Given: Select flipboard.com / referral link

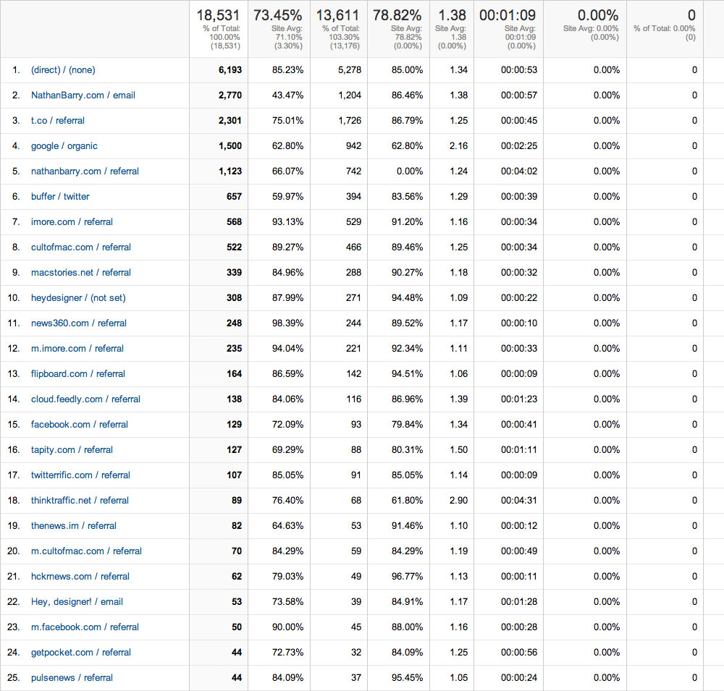Looking at the screenshot, I should 78,374.
